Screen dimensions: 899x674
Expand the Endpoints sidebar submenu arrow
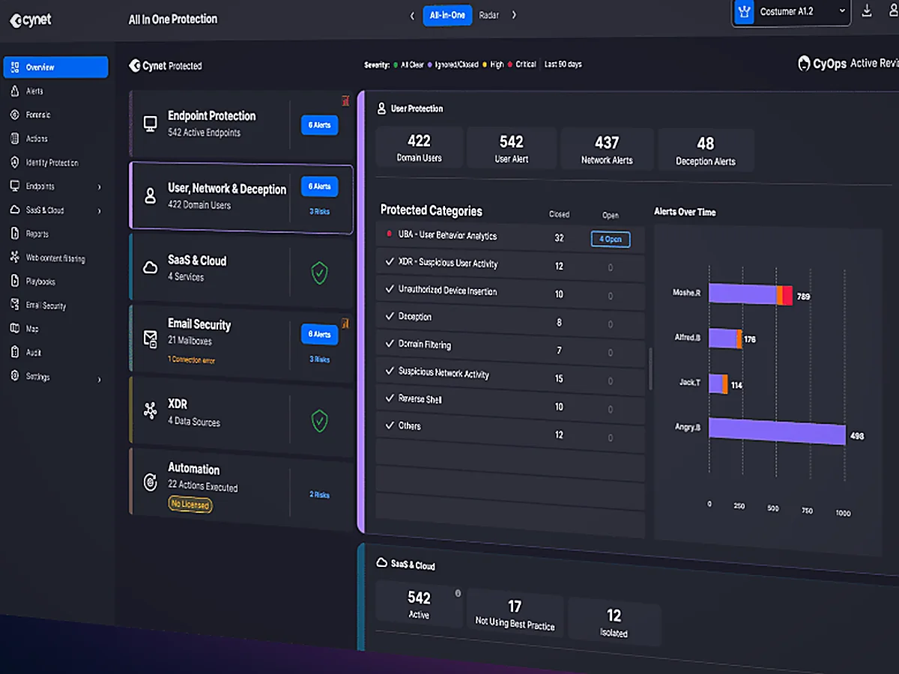(x=100, y=186)
